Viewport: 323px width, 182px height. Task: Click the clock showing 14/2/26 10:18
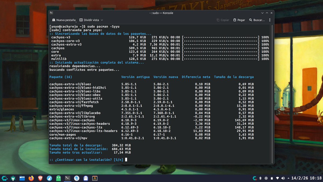[x=307, y=178]
